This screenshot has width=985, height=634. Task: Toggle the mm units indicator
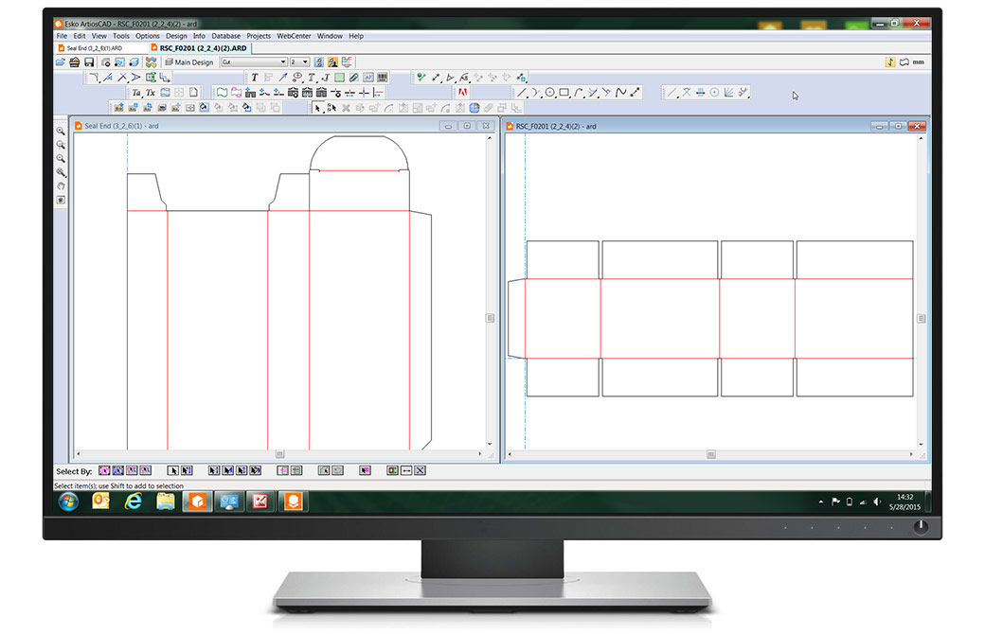916,61
